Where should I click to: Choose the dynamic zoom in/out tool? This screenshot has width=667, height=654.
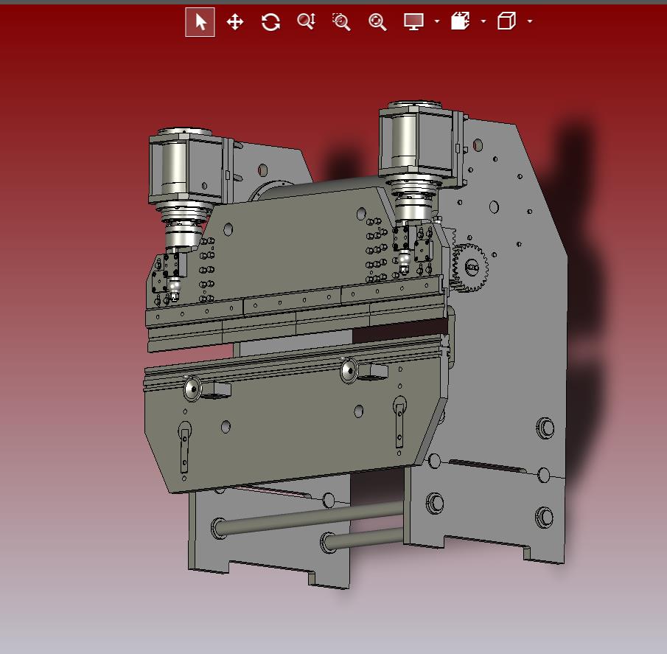click(x=307, y=21)
